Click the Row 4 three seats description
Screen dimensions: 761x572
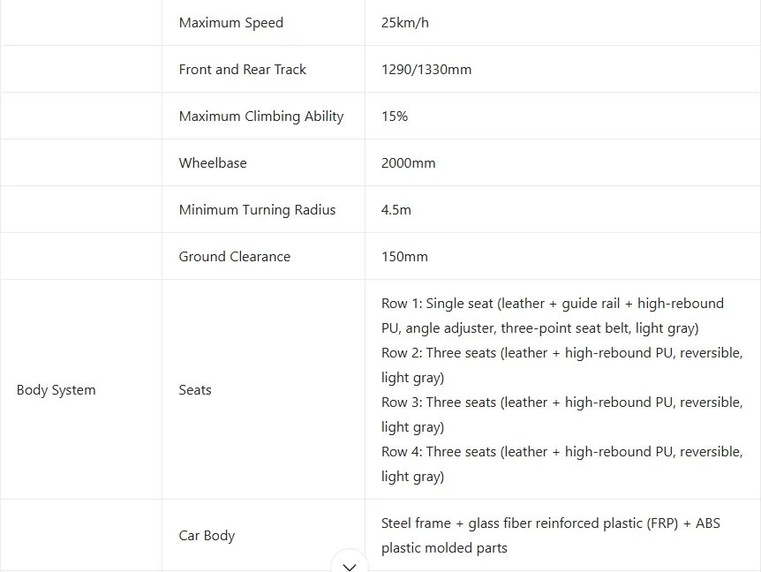click(561, 464)
